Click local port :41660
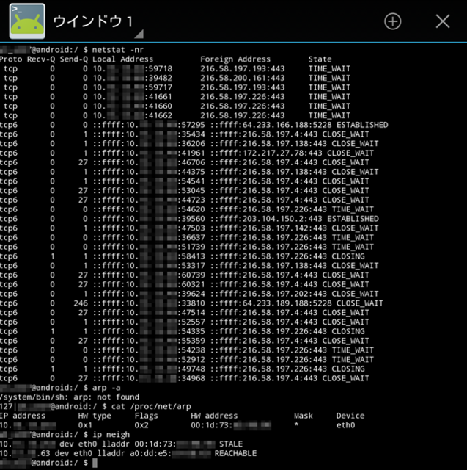This screenshot has height=470, width=467. click(158, 106)
